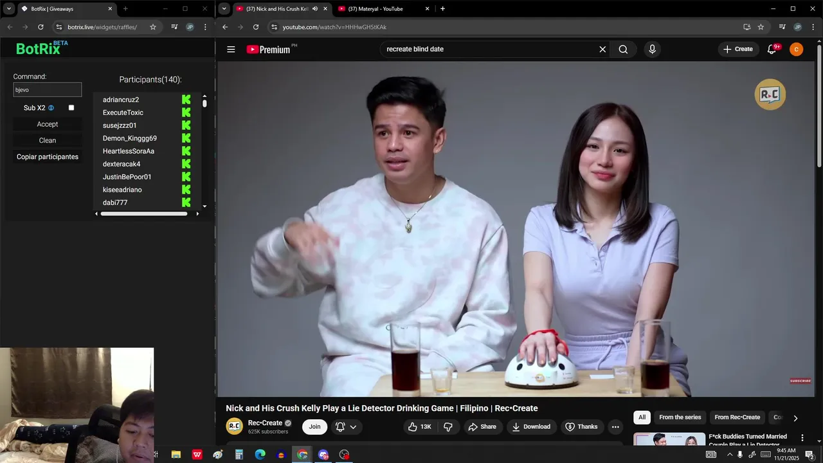The width and height of the screenshot is (823, 463).
Task: Open Chrome profile in the YouTube window
Action: (797, 27)
